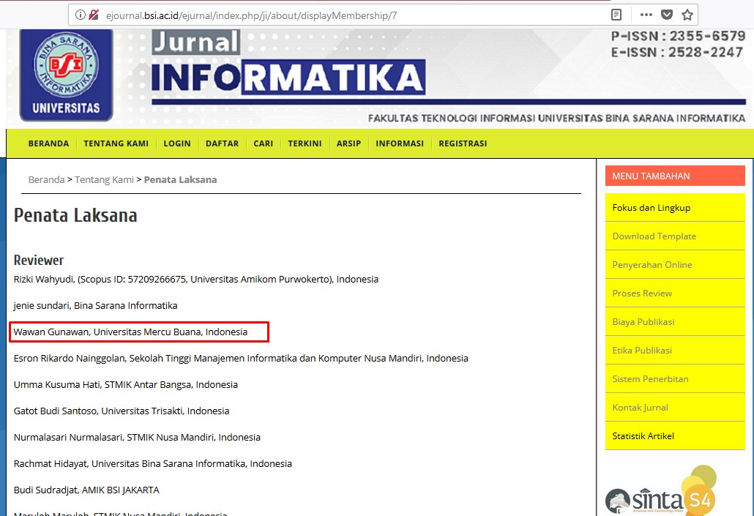This screenshot has height=516, width=754.
Task: Click the E-ISSN 2528-2247 text
Action: click(x=677, y=52)
